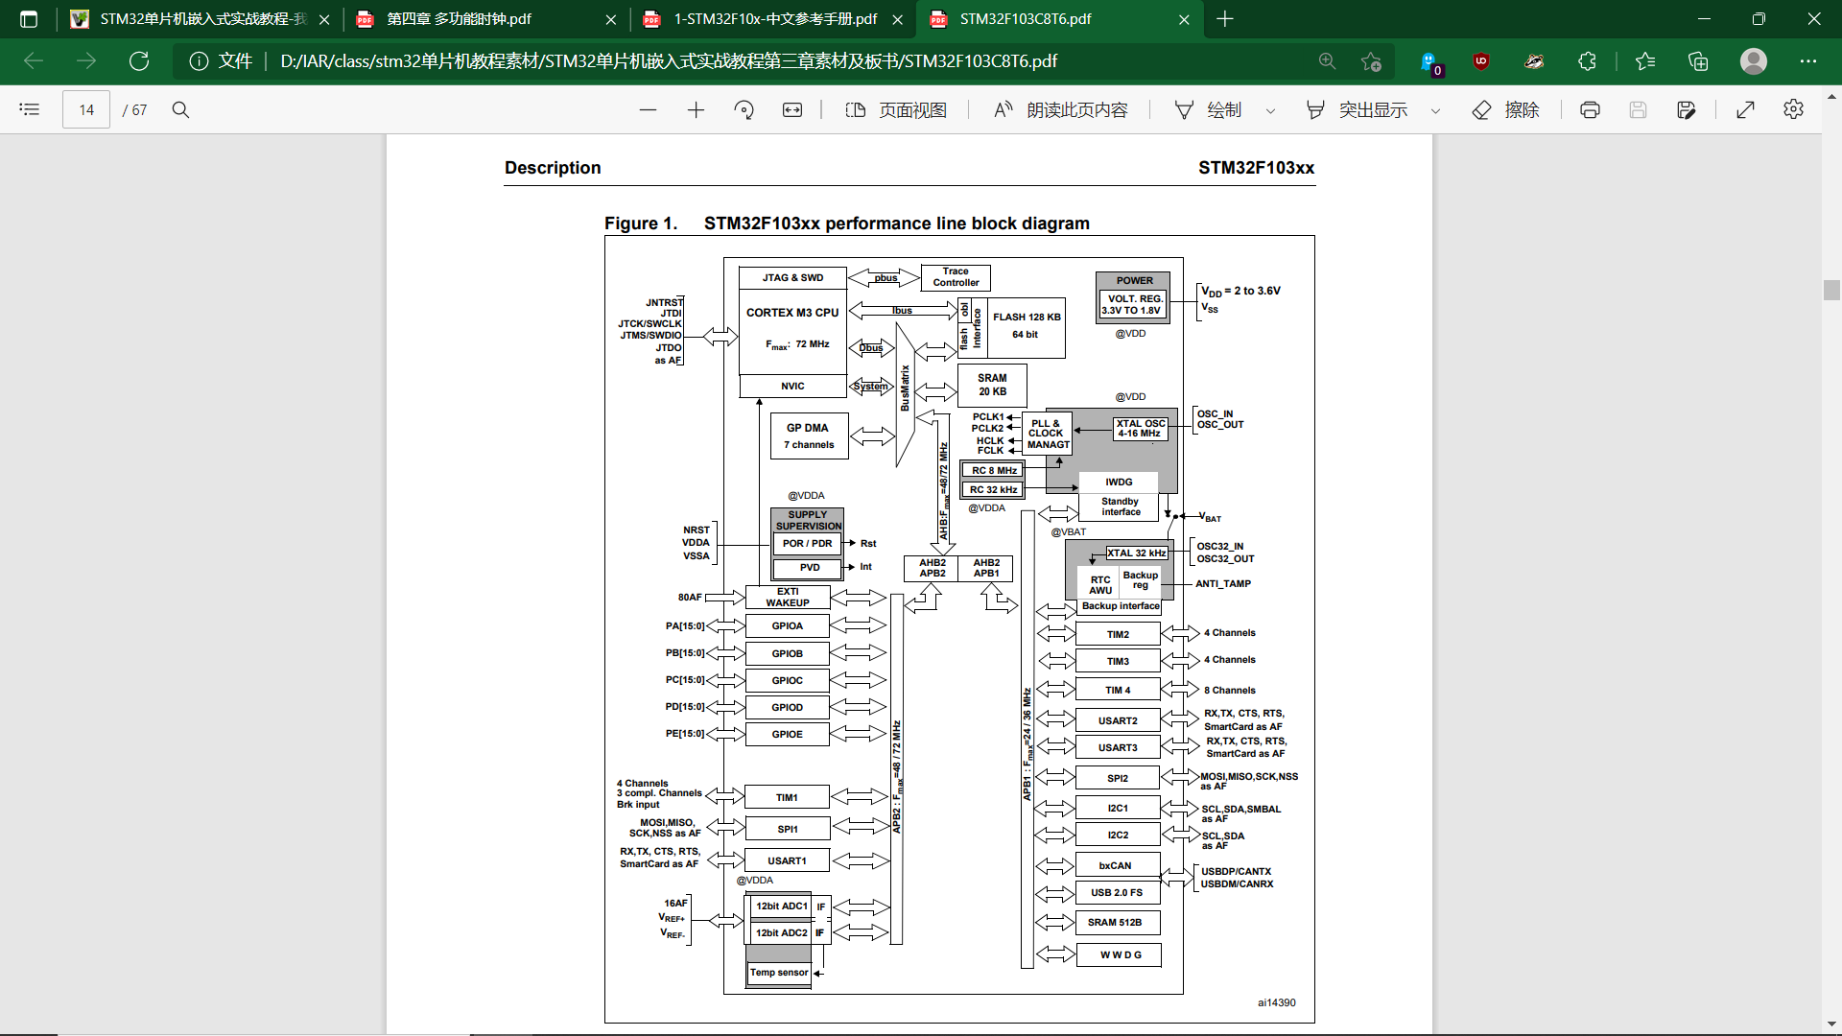Open PDF settings gear icon
The width and height of the screenshot is (1842, 1036).
1793,109
